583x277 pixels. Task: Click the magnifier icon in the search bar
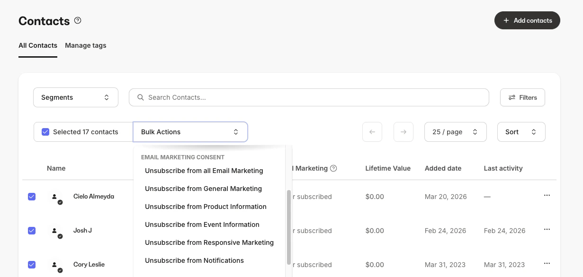click(140, 97)
